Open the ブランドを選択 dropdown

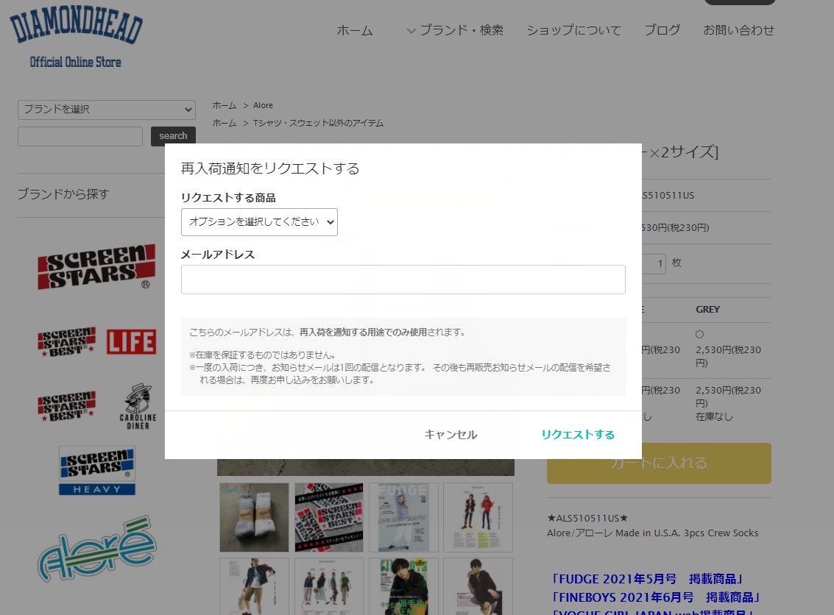click(107, 110)
